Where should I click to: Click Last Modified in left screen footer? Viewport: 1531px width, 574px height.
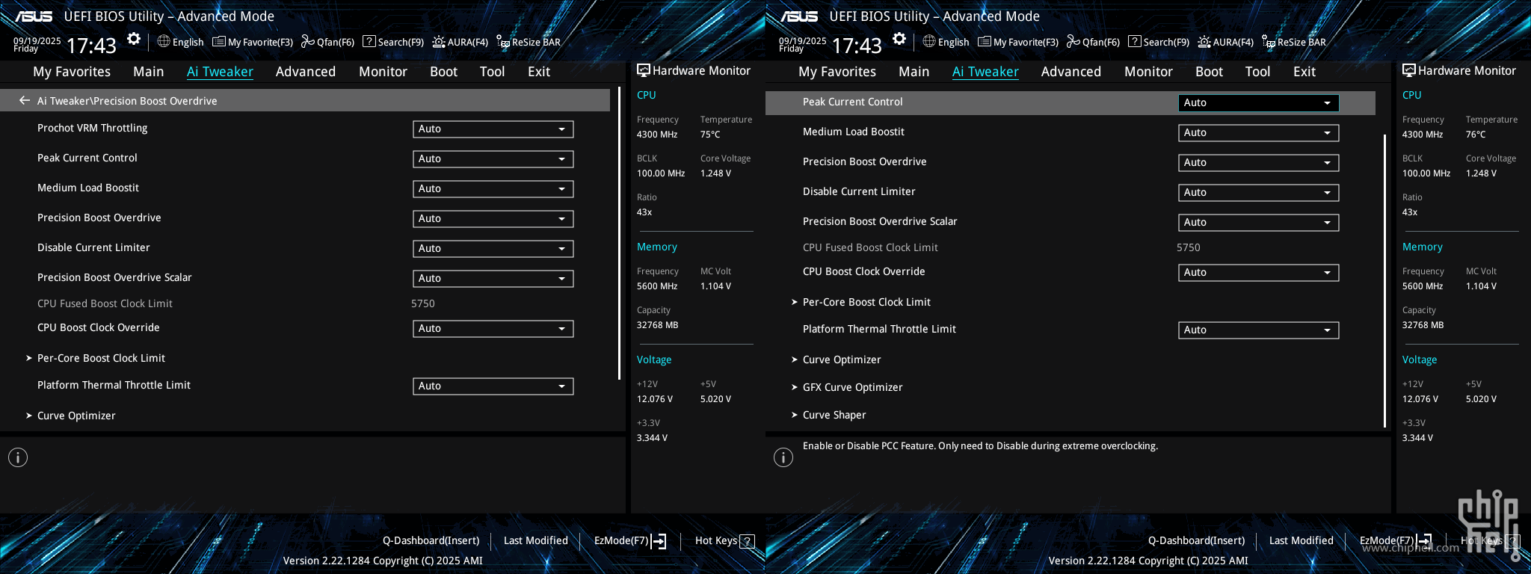tap(536, 540)
